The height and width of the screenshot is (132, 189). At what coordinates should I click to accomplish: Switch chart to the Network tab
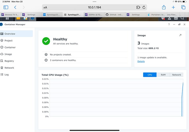click(x=176, y=75)
